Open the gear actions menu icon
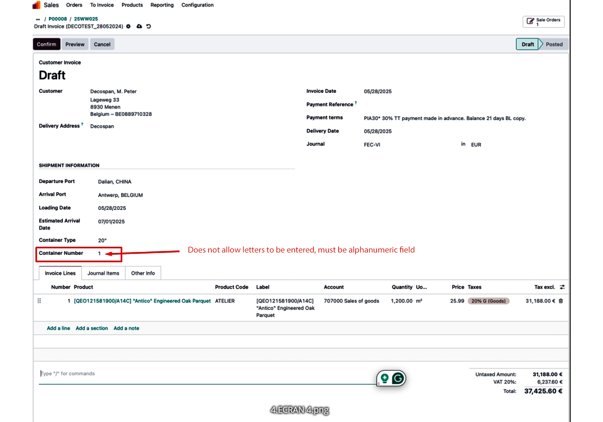The height and width of the screenshot is (422, 603). tap(128, 27)
